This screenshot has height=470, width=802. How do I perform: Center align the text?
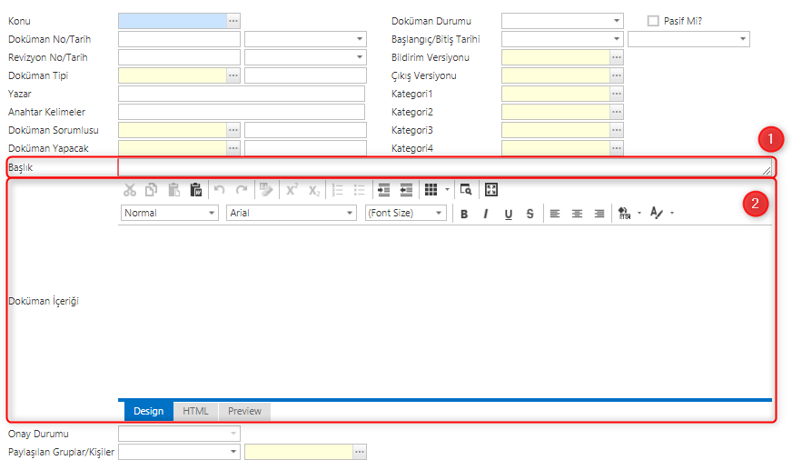(577, 214)
